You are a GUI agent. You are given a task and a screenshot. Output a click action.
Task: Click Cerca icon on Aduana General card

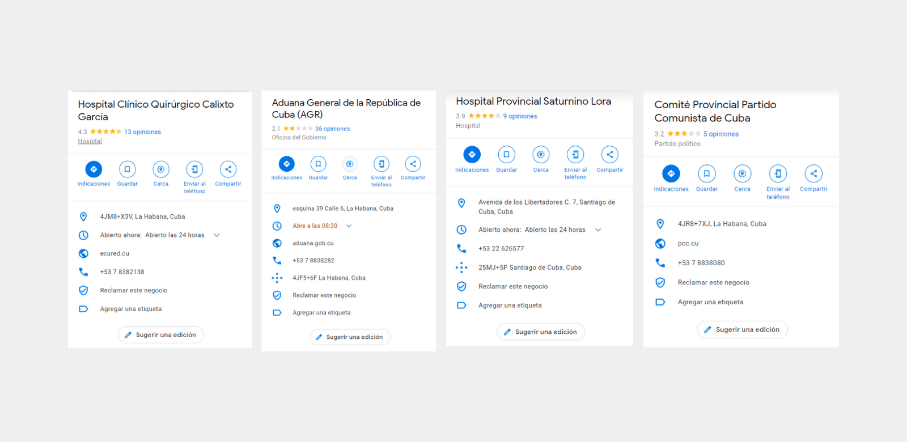click(350, 164)
